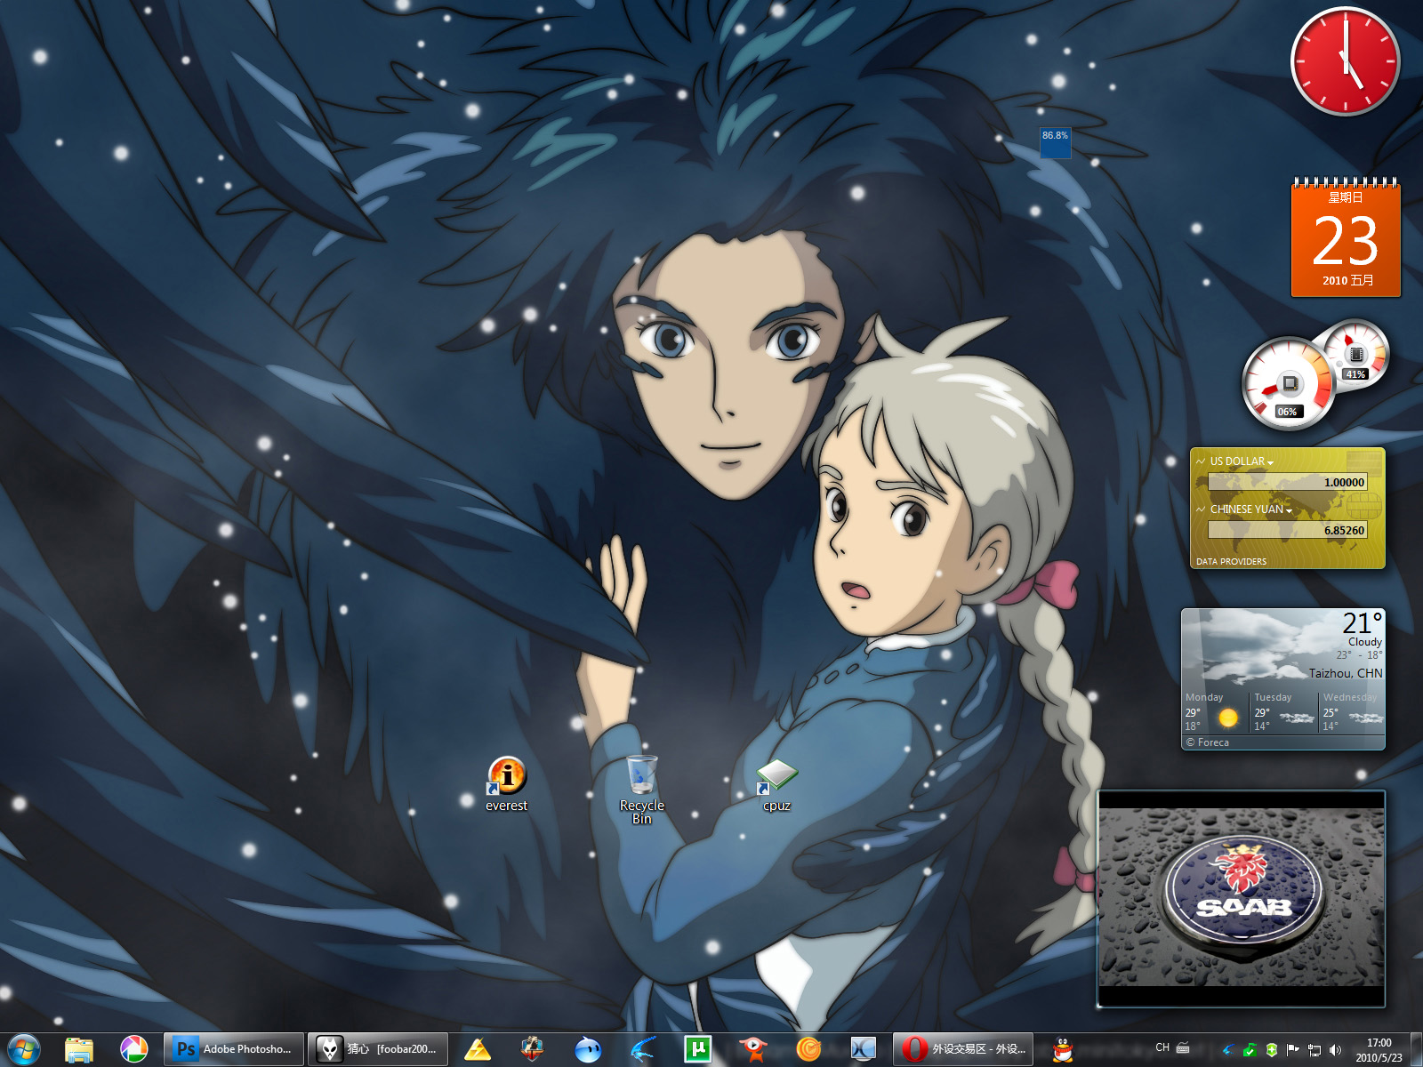The height and width of the screenshot is (1067, 1423).
Task: Open the green music note tray icon
Action: pos(1250,1050)
